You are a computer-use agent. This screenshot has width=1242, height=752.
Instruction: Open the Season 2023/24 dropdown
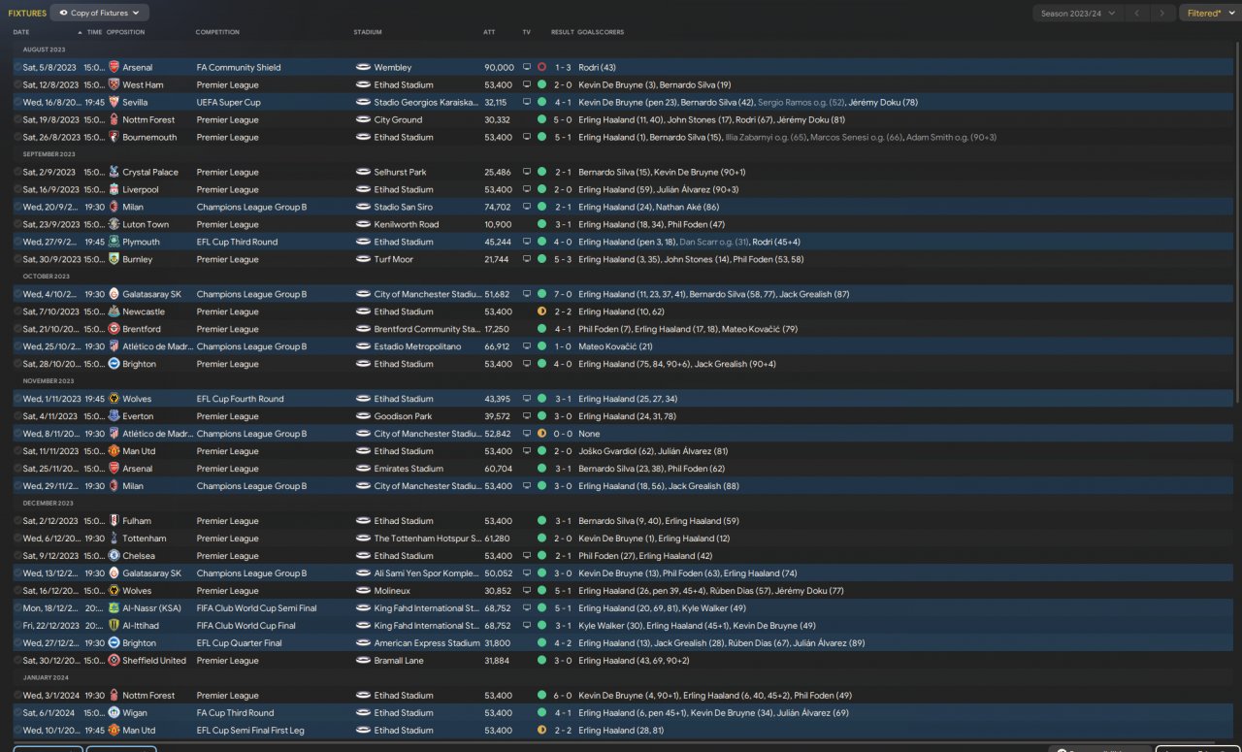tap(1077, 14)
